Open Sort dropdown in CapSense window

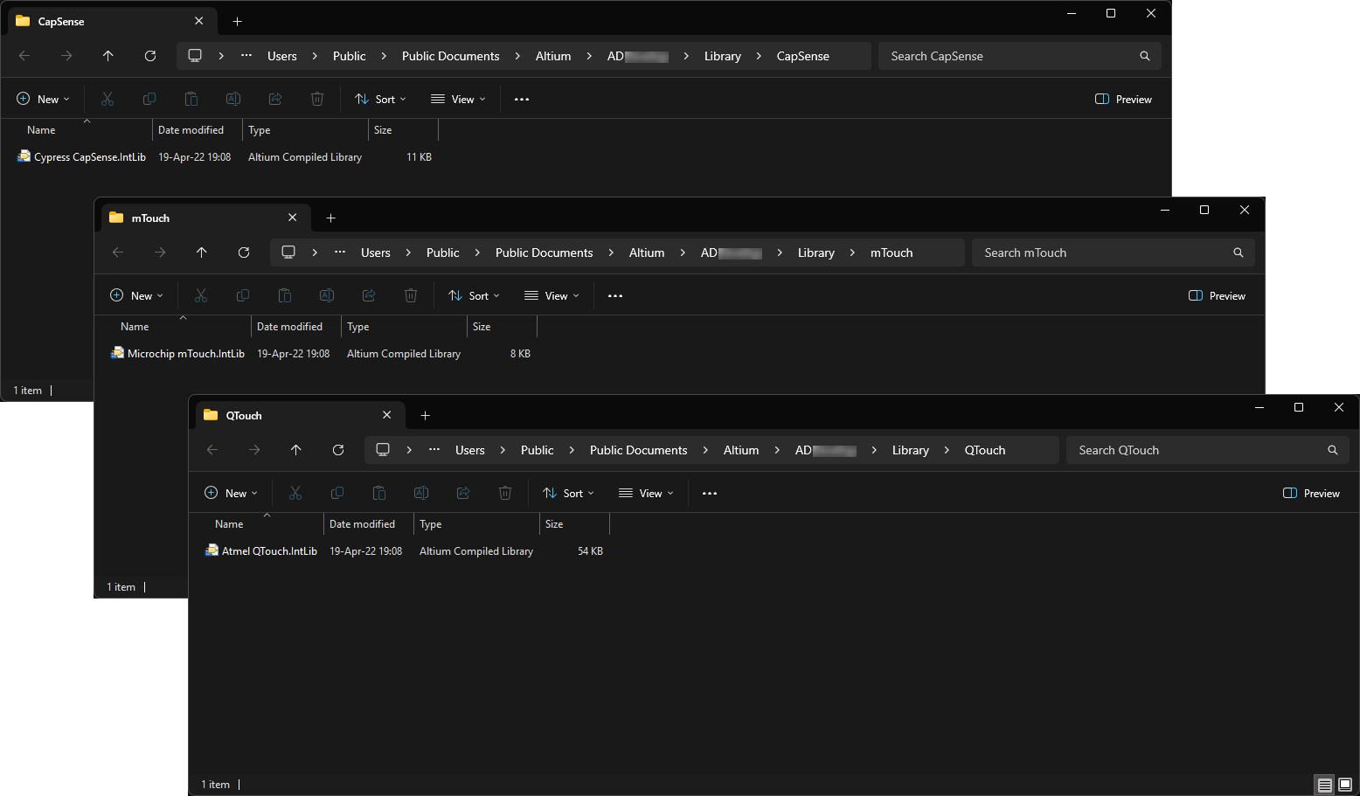point(380,100)
